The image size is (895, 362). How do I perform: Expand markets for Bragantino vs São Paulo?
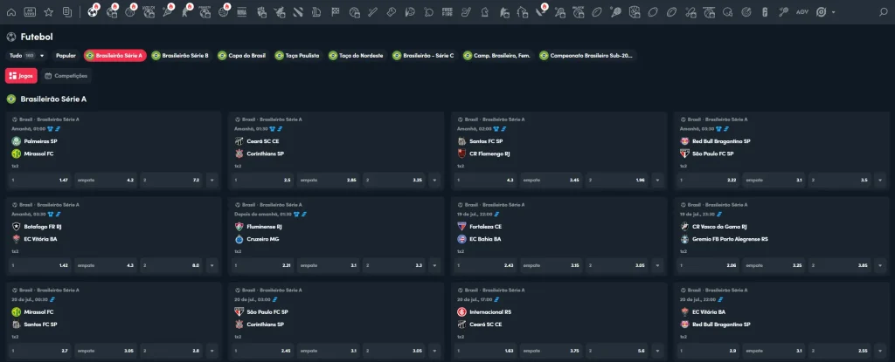coord(881,181)
